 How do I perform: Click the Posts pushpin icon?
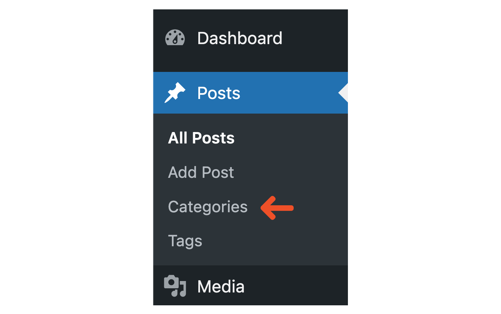click(x=175, y=93)
